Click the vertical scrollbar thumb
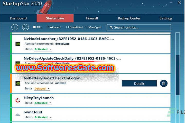Screen dimensions: 185x123 coord(178,75)
